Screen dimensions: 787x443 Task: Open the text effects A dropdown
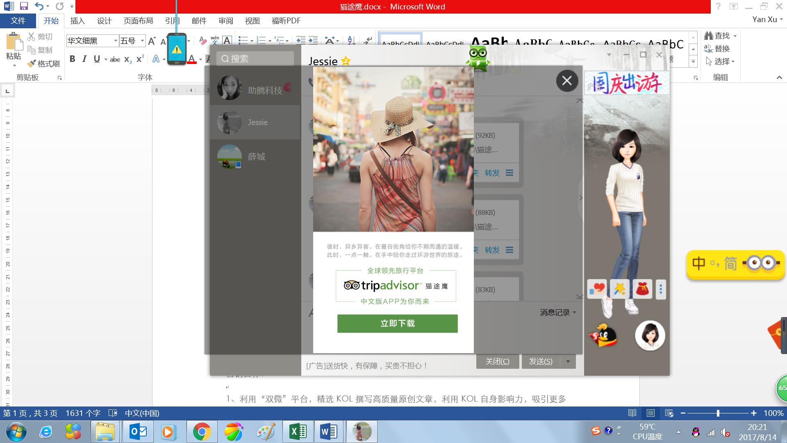pyautogui.click(x=164, y=59)
